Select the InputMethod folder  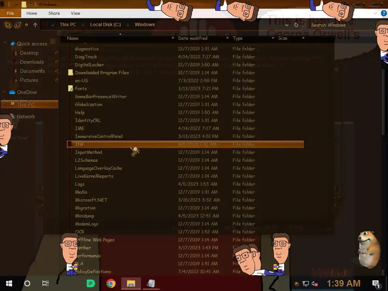click(88, 152)
